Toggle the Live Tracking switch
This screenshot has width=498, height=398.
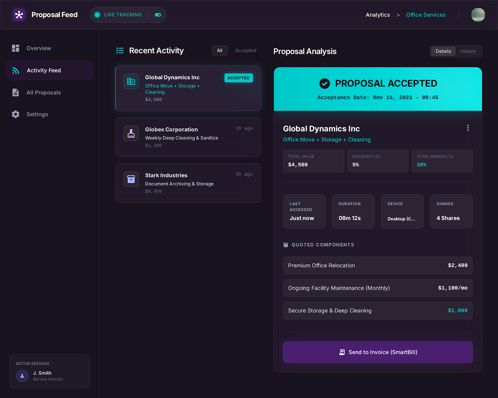[x=158, y=15]
